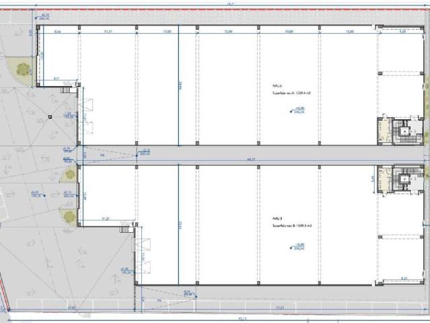Click the 31,20 dimension in Nau B
430x323 pixels.
[105, 219]
